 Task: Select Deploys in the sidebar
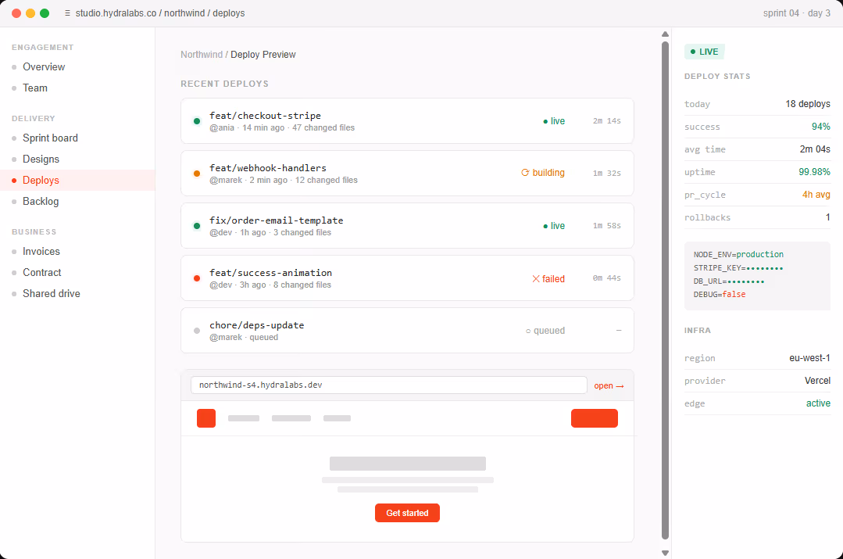click(77, 181)
